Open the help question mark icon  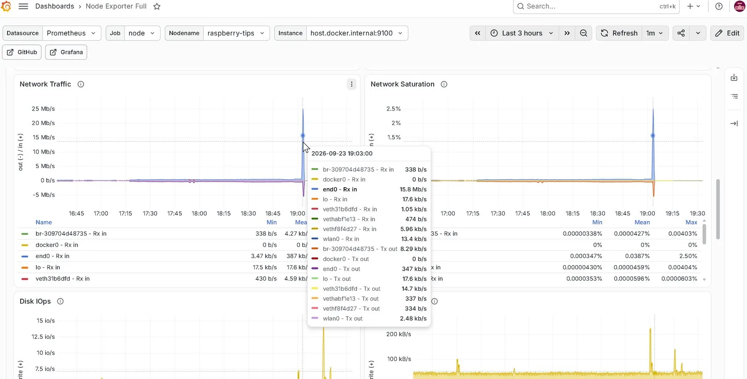pos(719,6)
